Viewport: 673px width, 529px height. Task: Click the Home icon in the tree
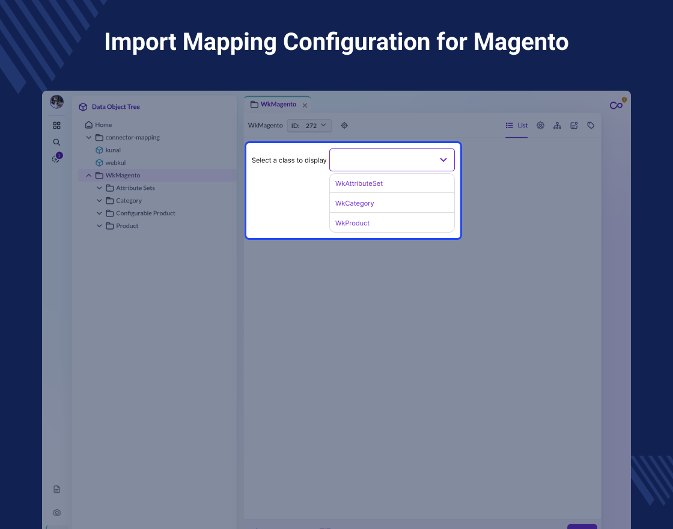[x=89, y=124]
